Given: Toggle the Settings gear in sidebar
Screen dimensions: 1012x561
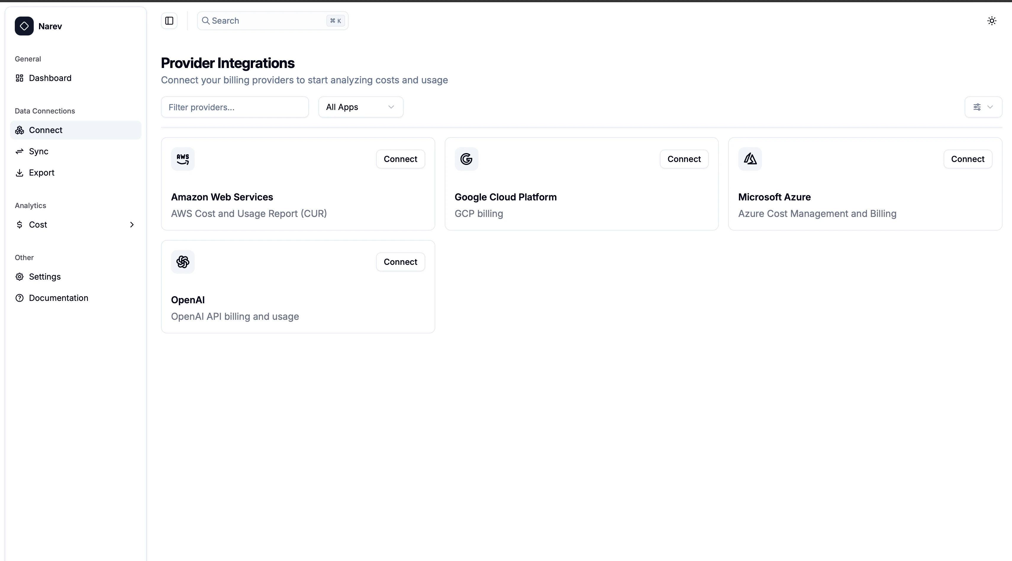Looking at the screenshot, I should (20, 277).
